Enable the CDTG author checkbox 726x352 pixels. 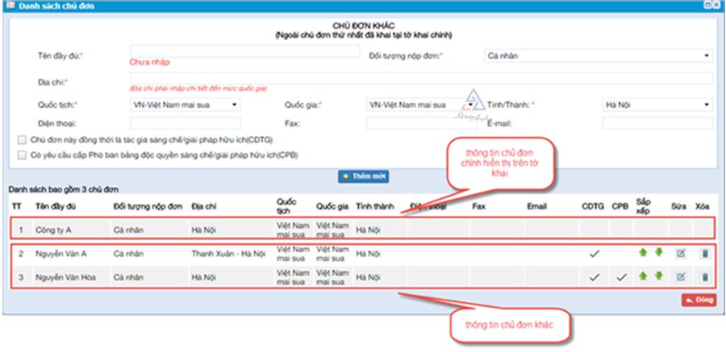pos(22,140)
